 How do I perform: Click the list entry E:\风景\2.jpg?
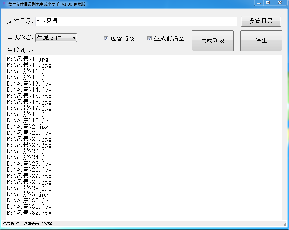(x=28, y=127)
